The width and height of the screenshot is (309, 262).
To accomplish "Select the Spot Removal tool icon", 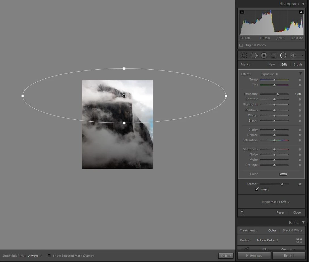I will tap(254, 55).
